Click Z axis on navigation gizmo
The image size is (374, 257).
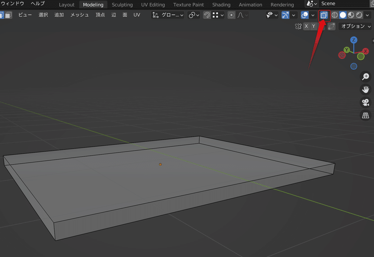(x=353, y=40)
